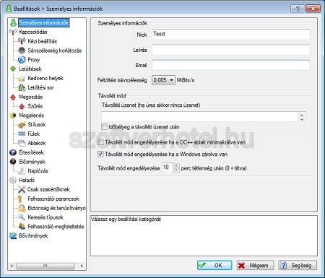Select Sávszélesség korlátozás text in tree
Viewport: 325px width, 278px height.
point(55,51)
